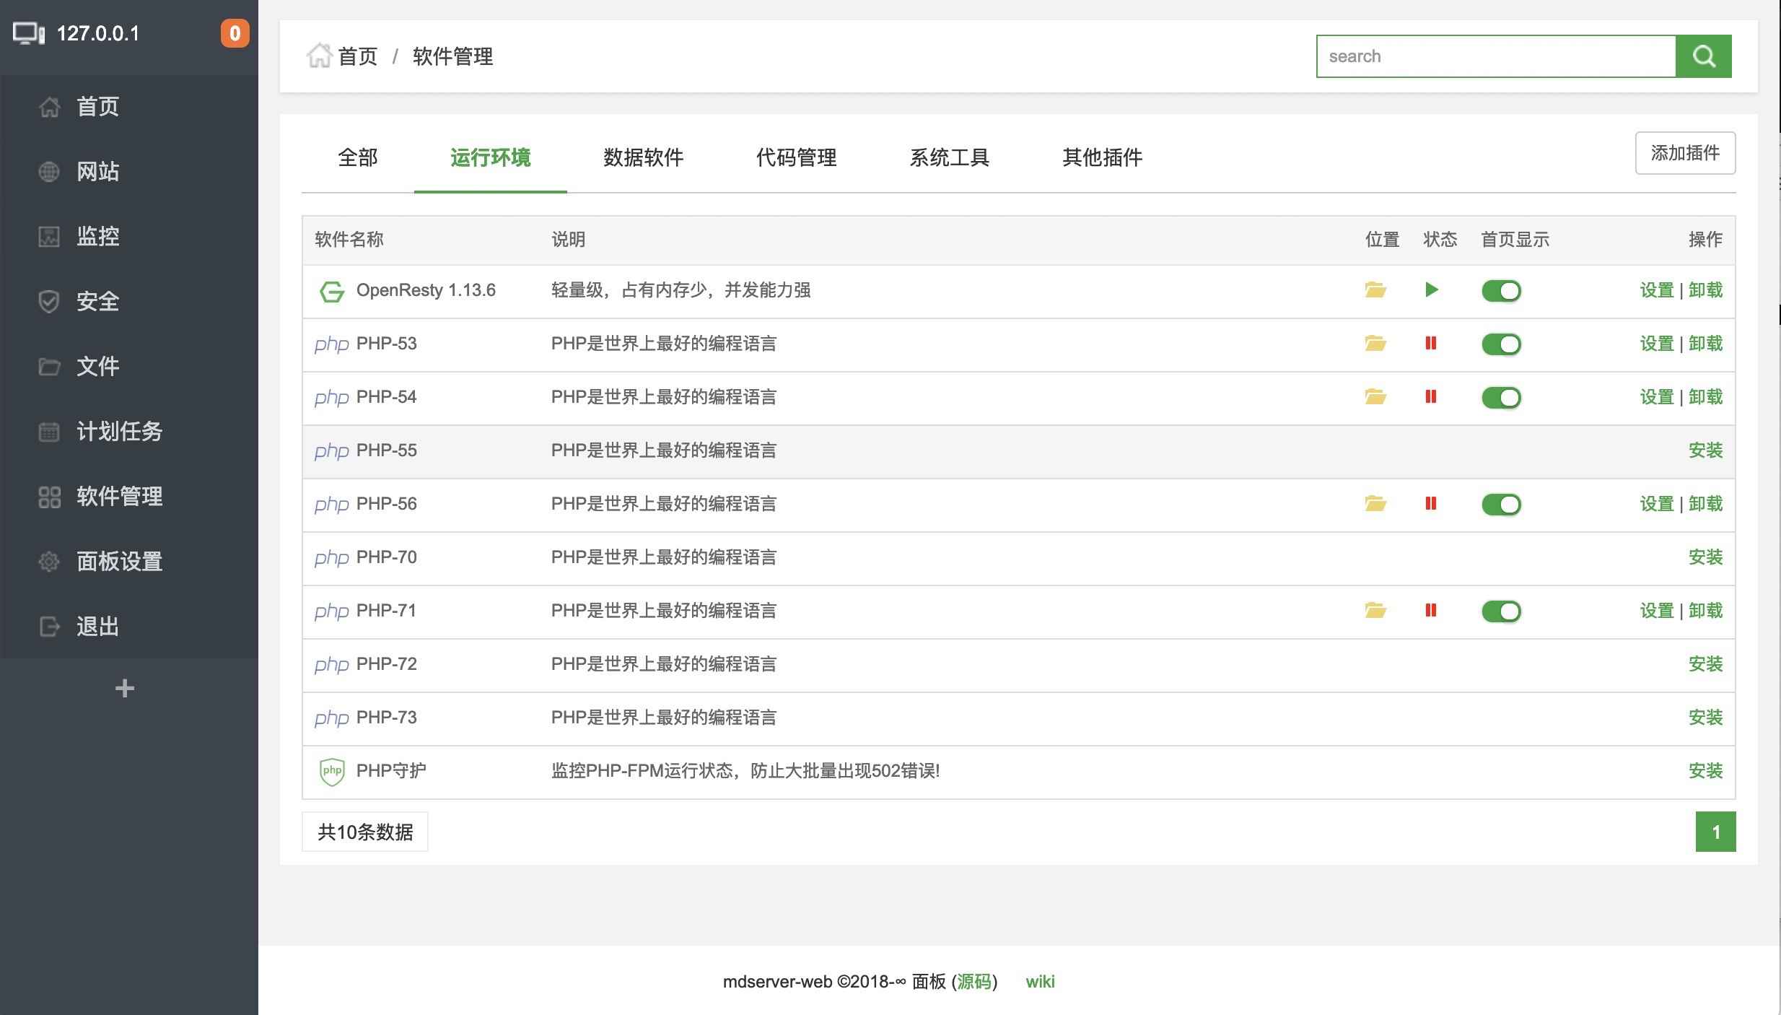The height and width of the screenshot is (1015, 1781).
Task: Click the plus icon in the sidebar
Action: point(125,688)
